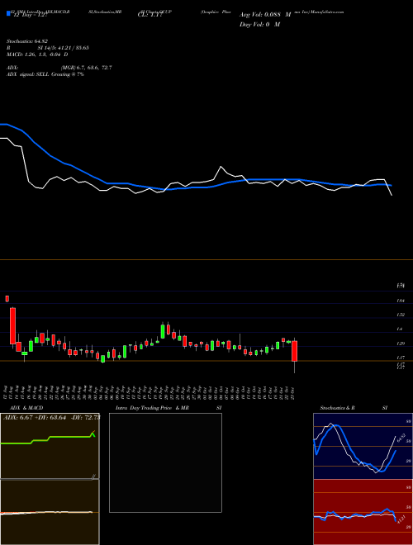Click the blue stochastics line in blue panel
This screenshot has height=545, width=413.
pyautogui.click(x=354, y=448)
